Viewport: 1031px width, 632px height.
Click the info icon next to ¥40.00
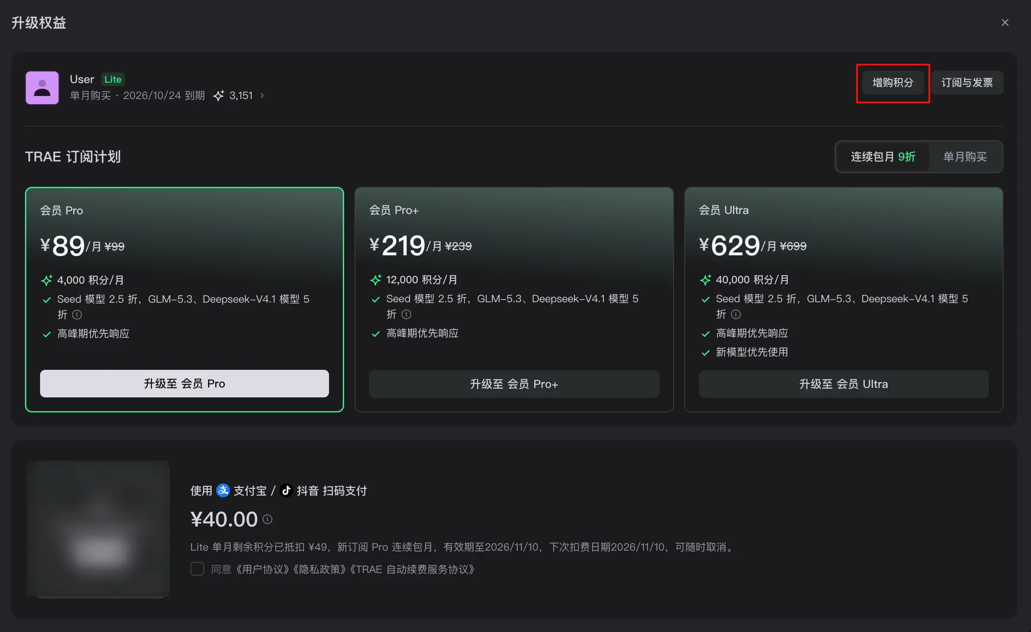point(267,519)
